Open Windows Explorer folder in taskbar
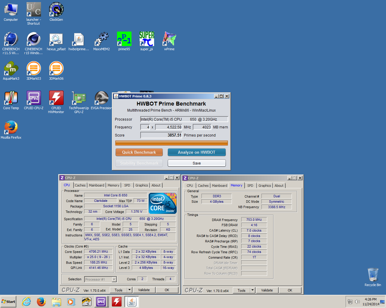 click(56, 301)
